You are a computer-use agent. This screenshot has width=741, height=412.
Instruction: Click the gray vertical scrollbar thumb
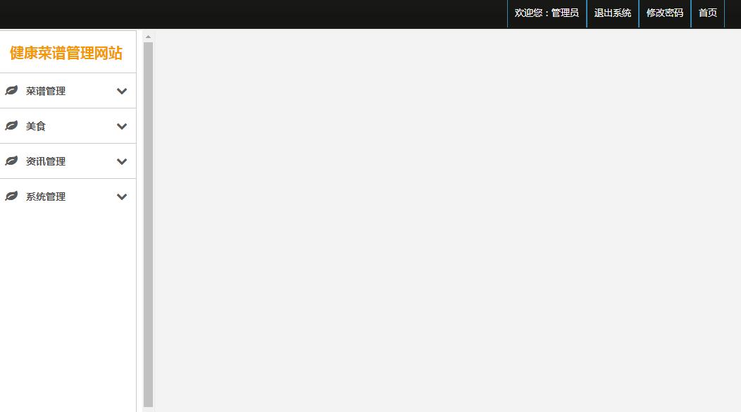pyautogui.click(x=148, y=225)
